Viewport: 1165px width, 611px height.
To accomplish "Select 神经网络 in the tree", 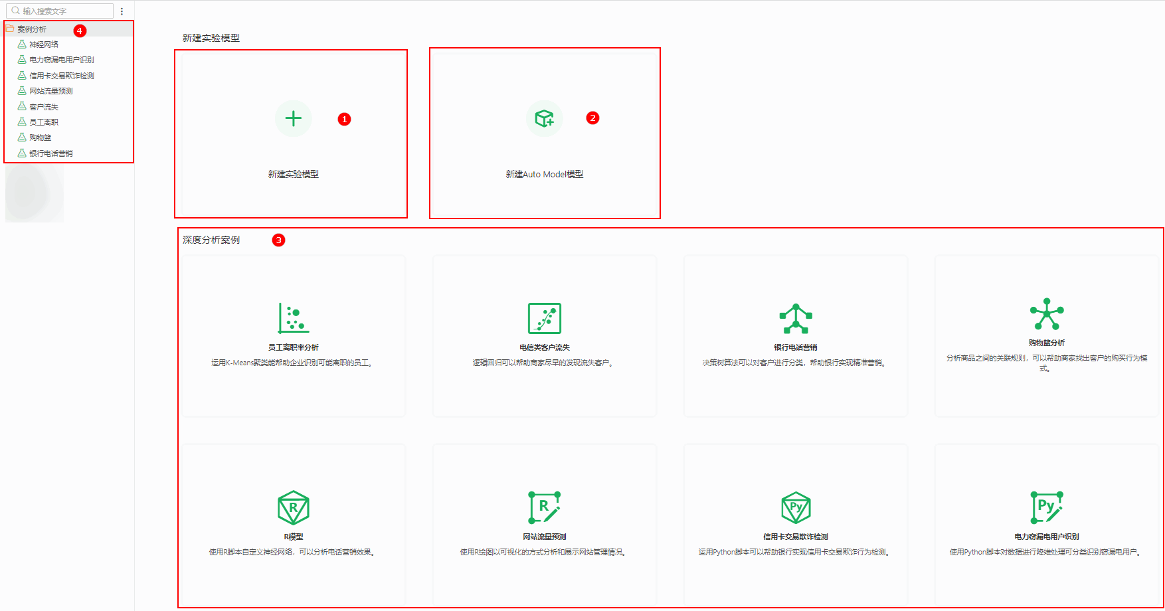I will pyautogui.click(x=44, y=44).
